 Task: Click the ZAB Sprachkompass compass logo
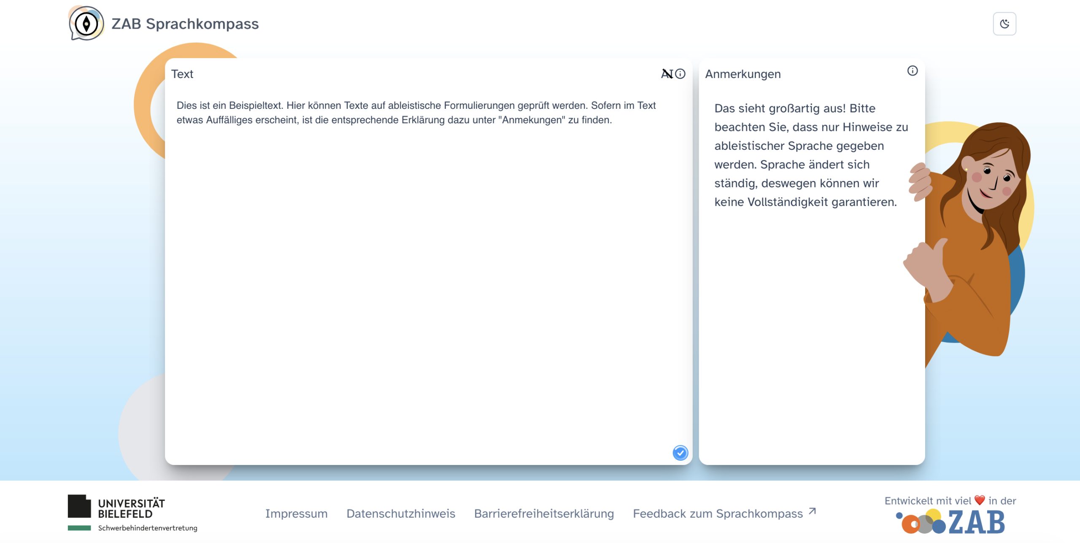(86, 24)
